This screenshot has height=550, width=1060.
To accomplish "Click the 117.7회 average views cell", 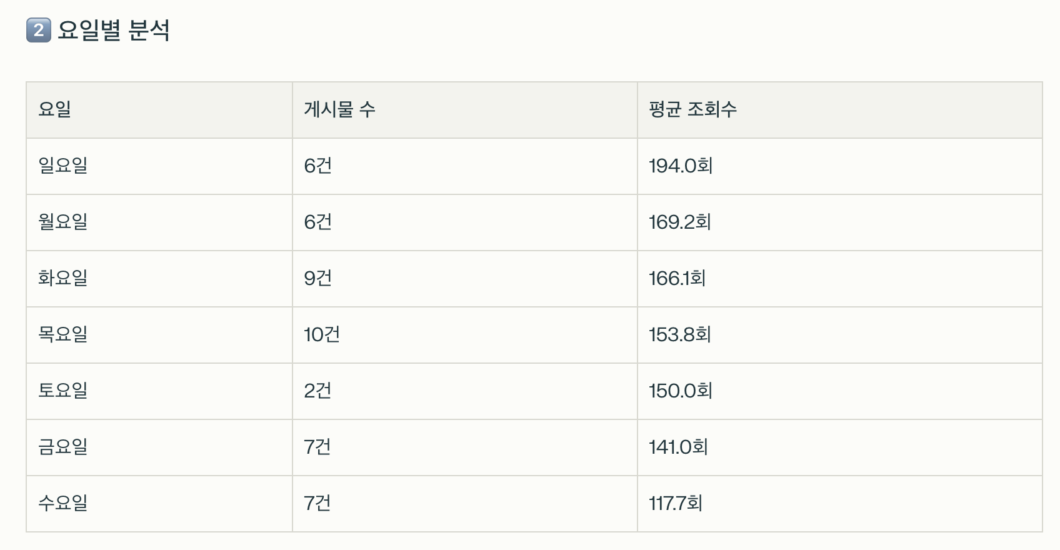I will [x=676, y=503].
